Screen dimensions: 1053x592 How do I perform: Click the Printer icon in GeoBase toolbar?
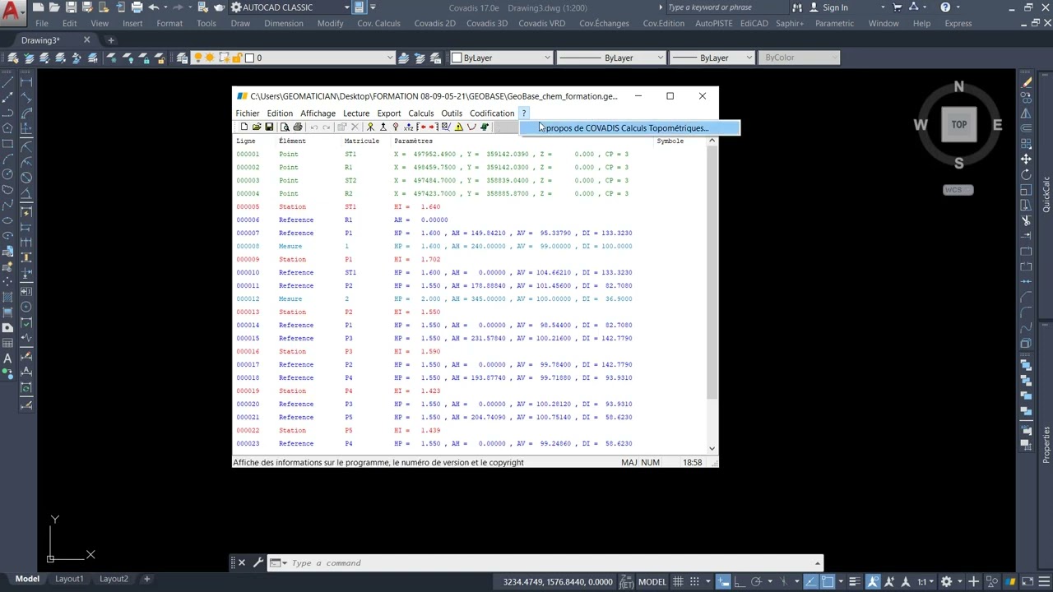coord(298,127)
